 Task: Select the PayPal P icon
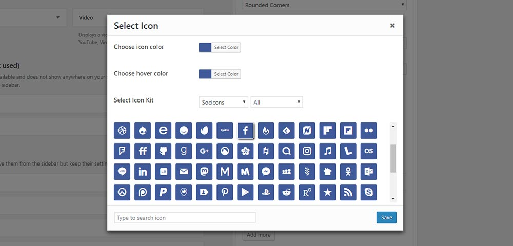163,192
